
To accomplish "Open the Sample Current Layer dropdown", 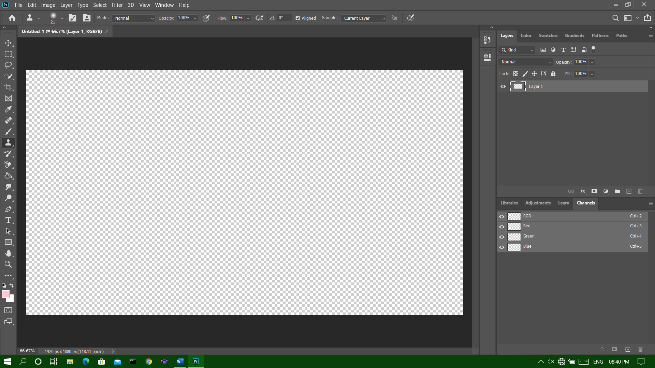I will click(363, 18).
